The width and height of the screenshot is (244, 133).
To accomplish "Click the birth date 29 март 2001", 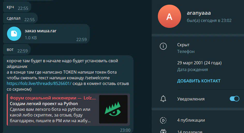I will [199, 63].
